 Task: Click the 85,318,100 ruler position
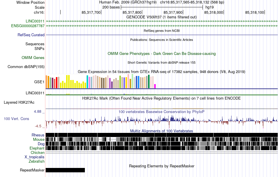[x=255, y=12]
